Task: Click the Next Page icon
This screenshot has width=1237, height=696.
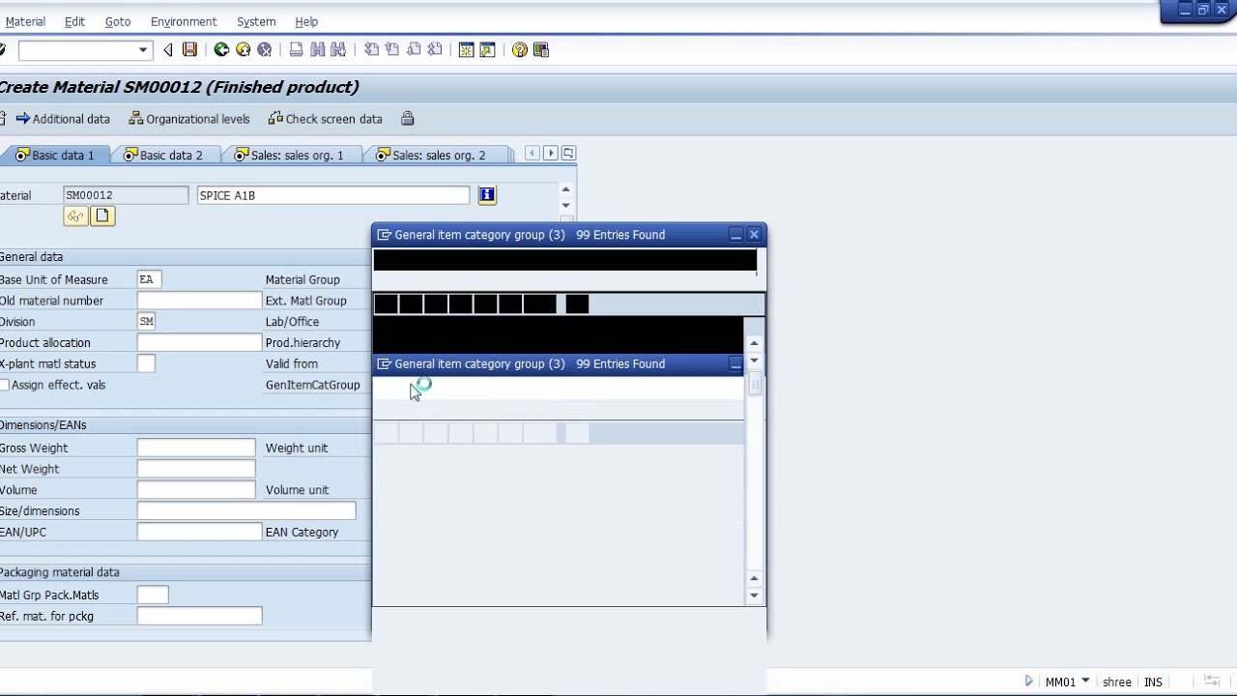Action: click(414, 49)
